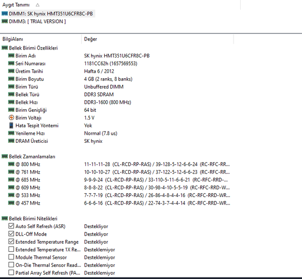Viewport: 302px width, 279px height.
Task: Select the DIMM1: SK hynix HMT351U6CFR8C-PB row
Action: pos(51,14)
